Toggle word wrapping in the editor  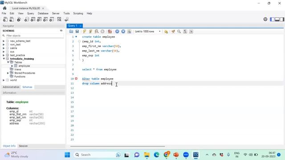191,32
